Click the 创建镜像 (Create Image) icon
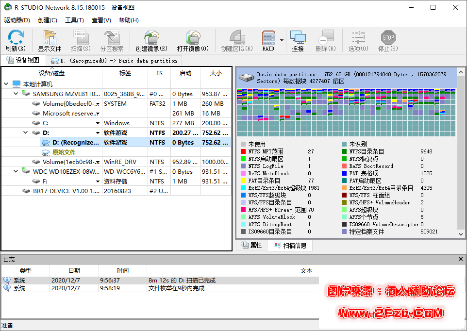Viewport: 467px width, 331px height. pyautogui.click(x=150, y=39)
